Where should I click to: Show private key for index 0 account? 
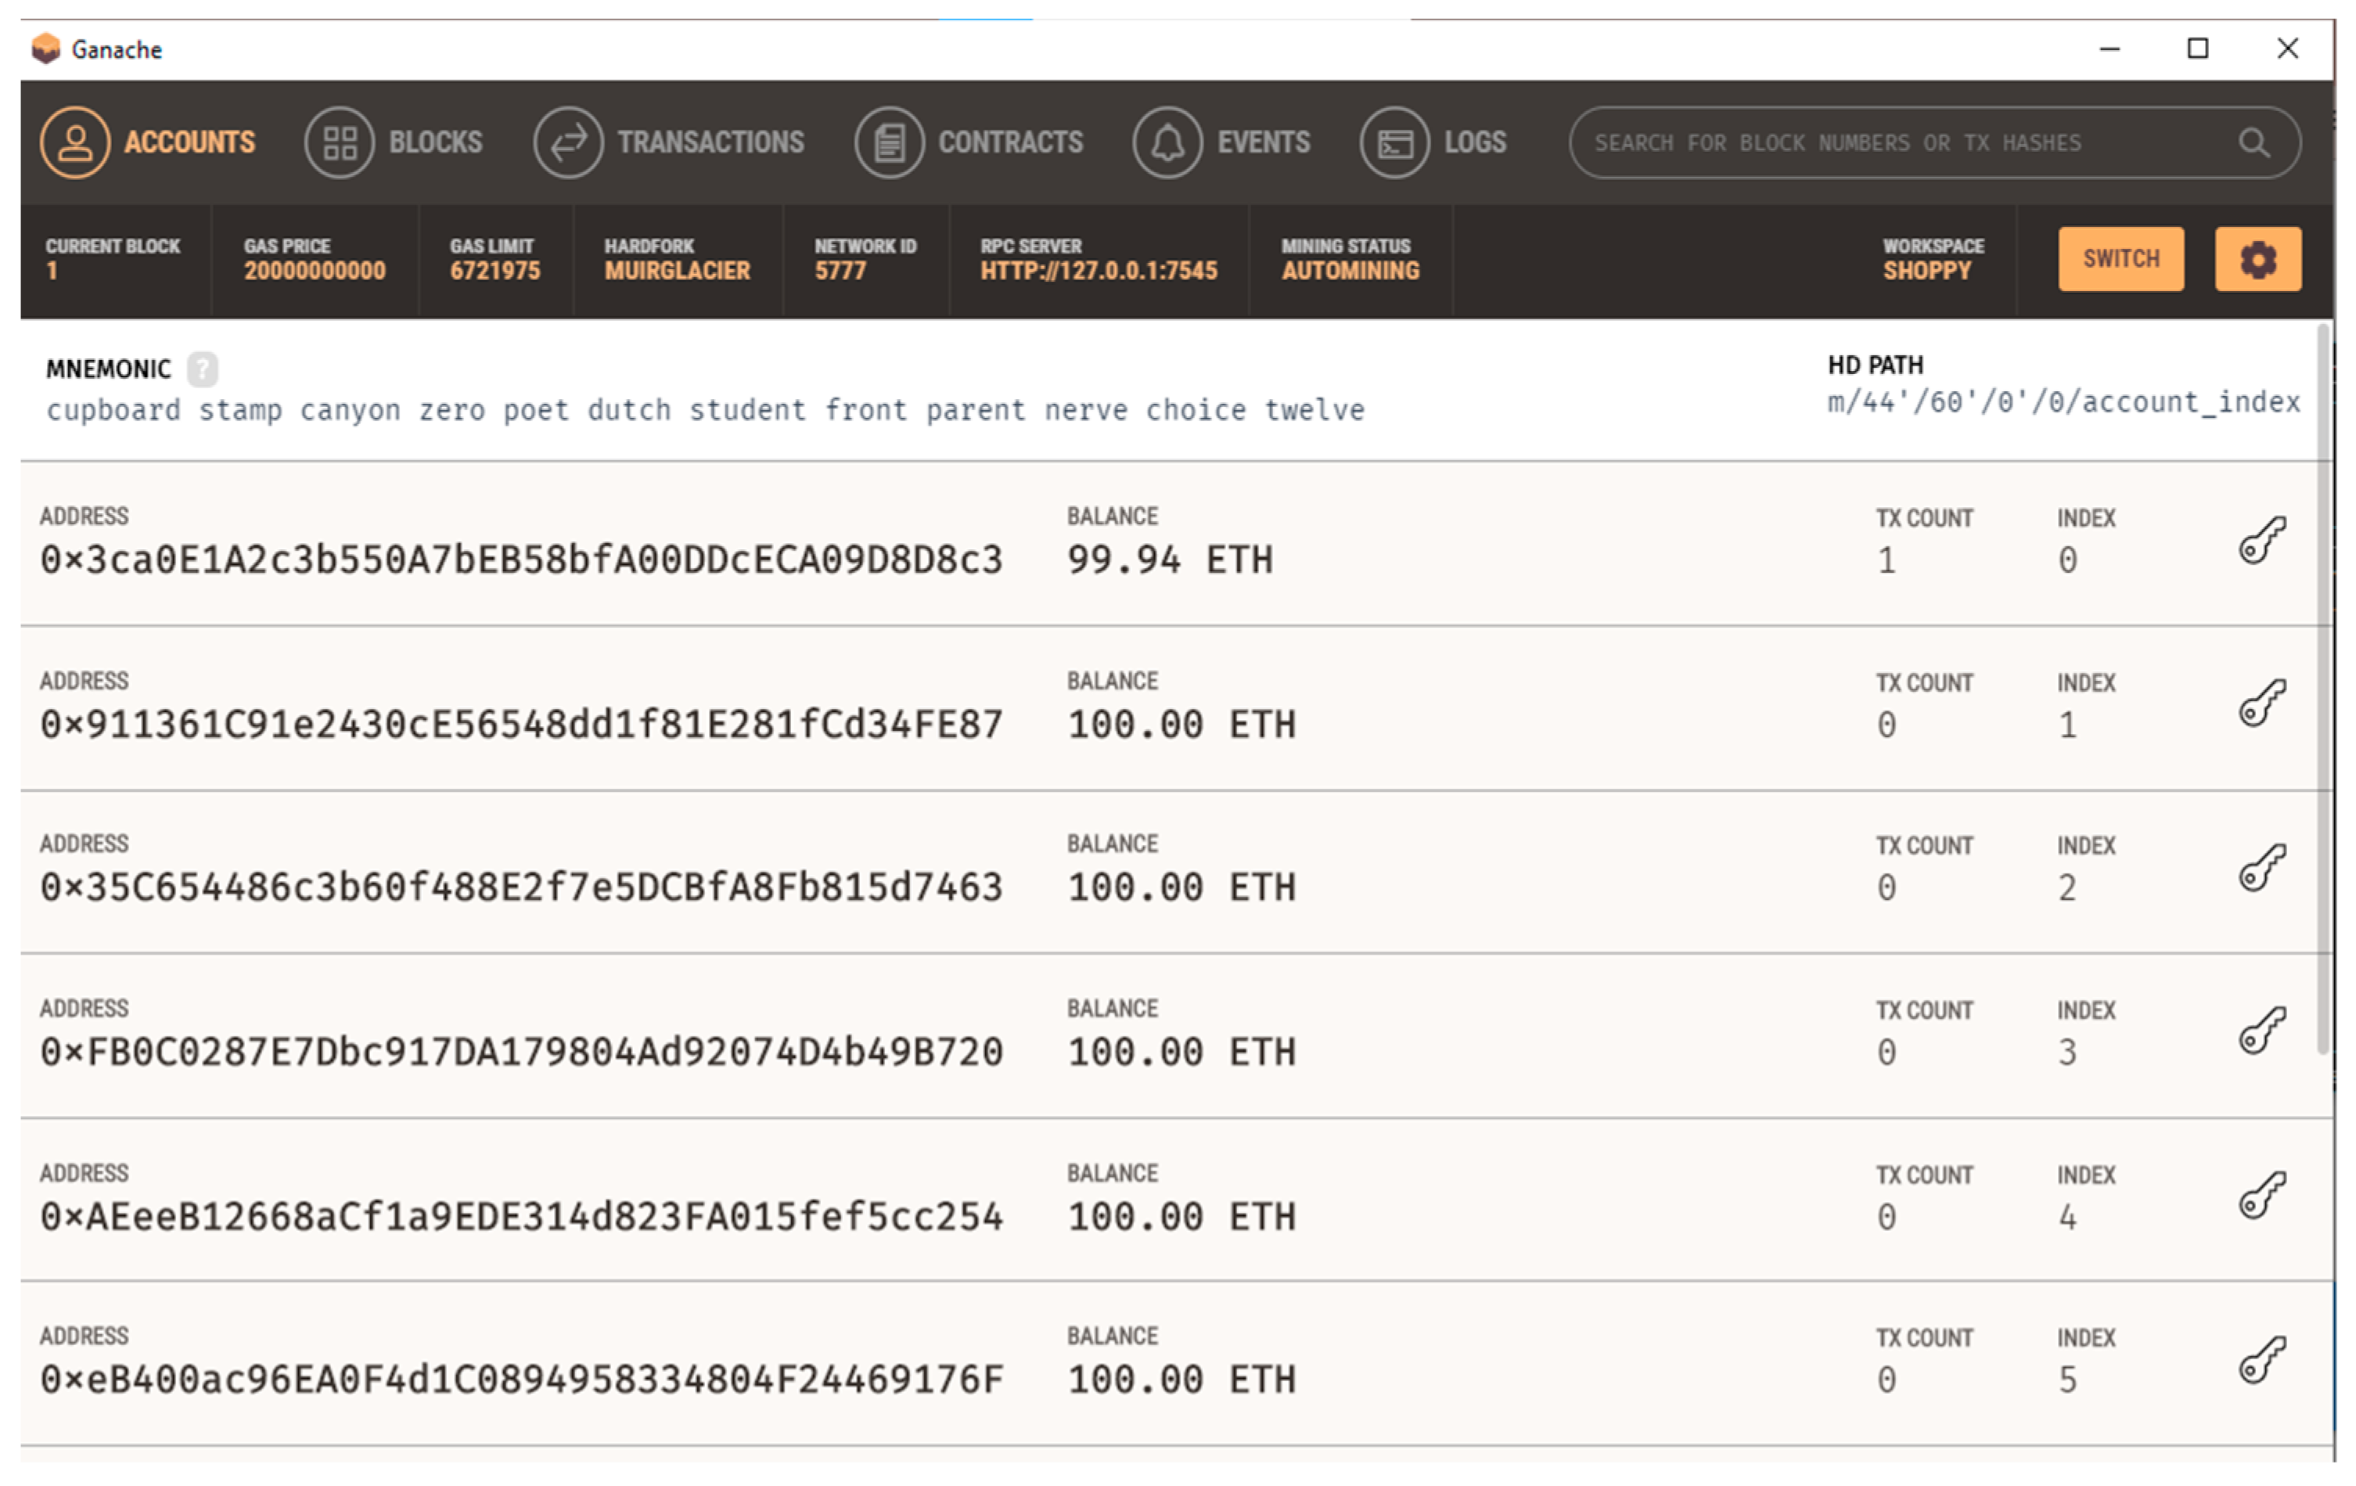tap(2262, 540)
